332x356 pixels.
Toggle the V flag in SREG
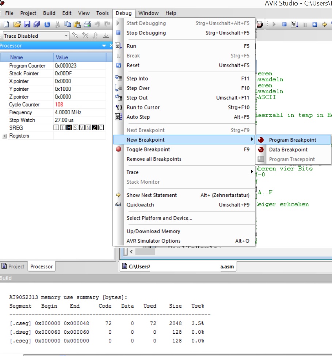pos(82,128)
